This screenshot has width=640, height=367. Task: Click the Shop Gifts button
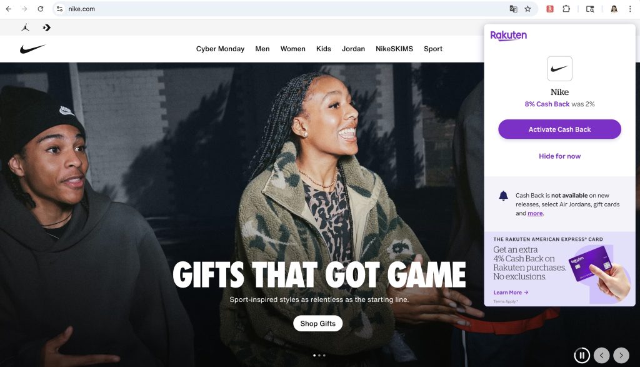pyautogui.click(x=318, y=324)
